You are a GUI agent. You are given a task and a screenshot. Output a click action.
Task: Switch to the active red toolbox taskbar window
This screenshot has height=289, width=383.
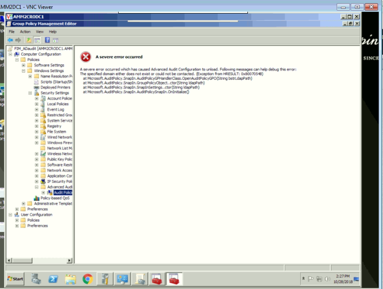coord(174,279)
